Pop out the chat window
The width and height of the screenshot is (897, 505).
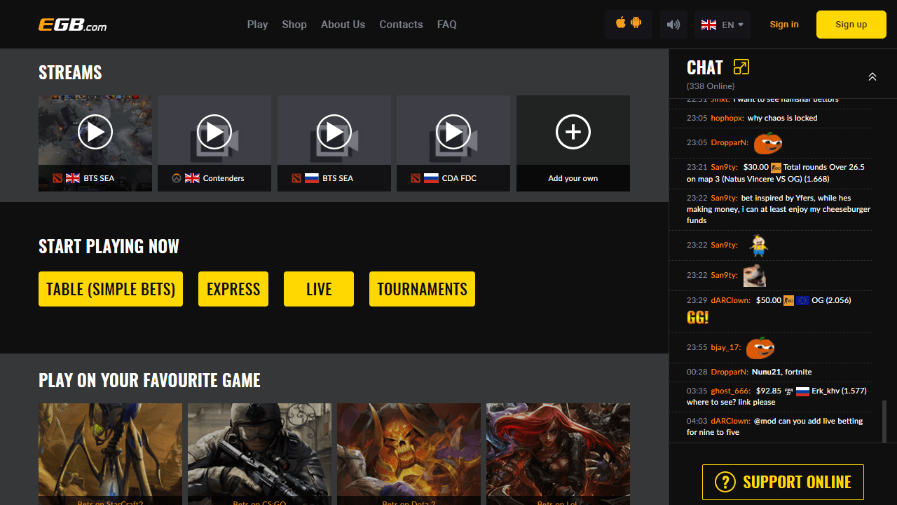click(741, 67)
